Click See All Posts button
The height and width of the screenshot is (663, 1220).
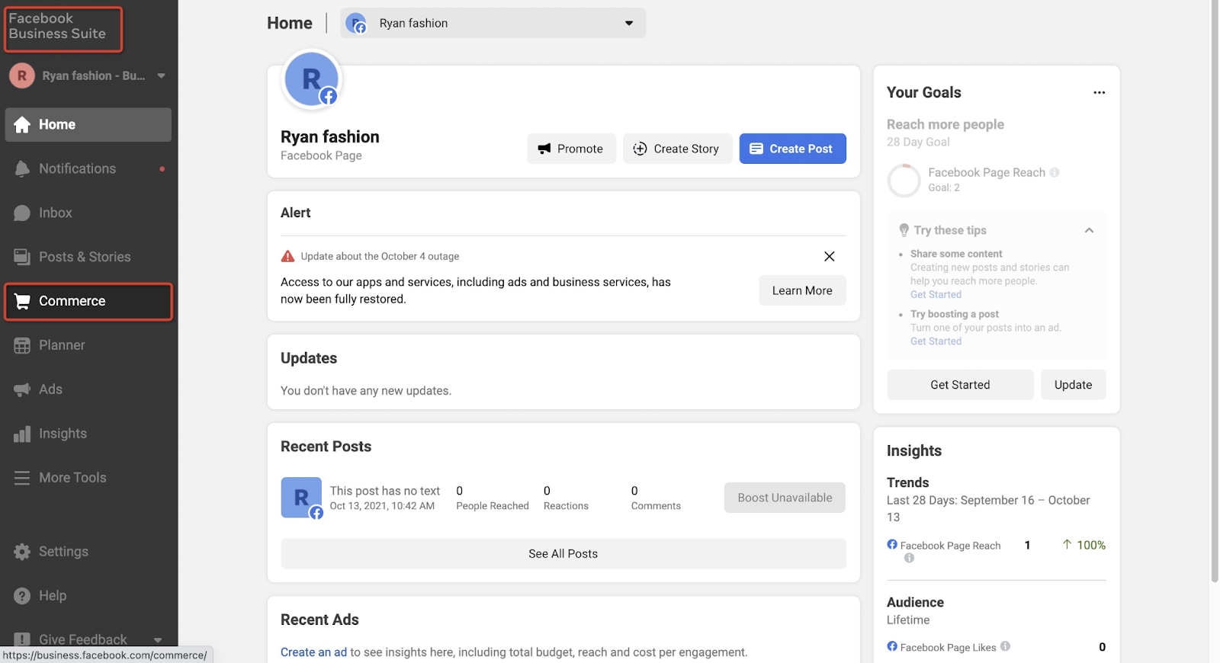pos(563,554)
